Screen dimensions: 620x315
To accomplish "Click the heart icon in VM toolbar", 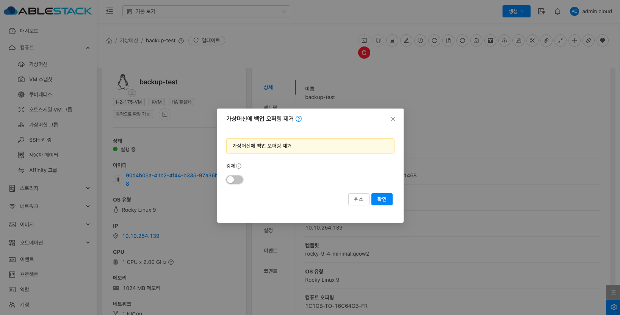I will point(602,40).
